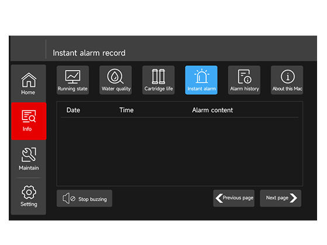This screenshot has width=327, height=245.
Task: Show the About this Mac info tab
Action: [x=287, y=80]
